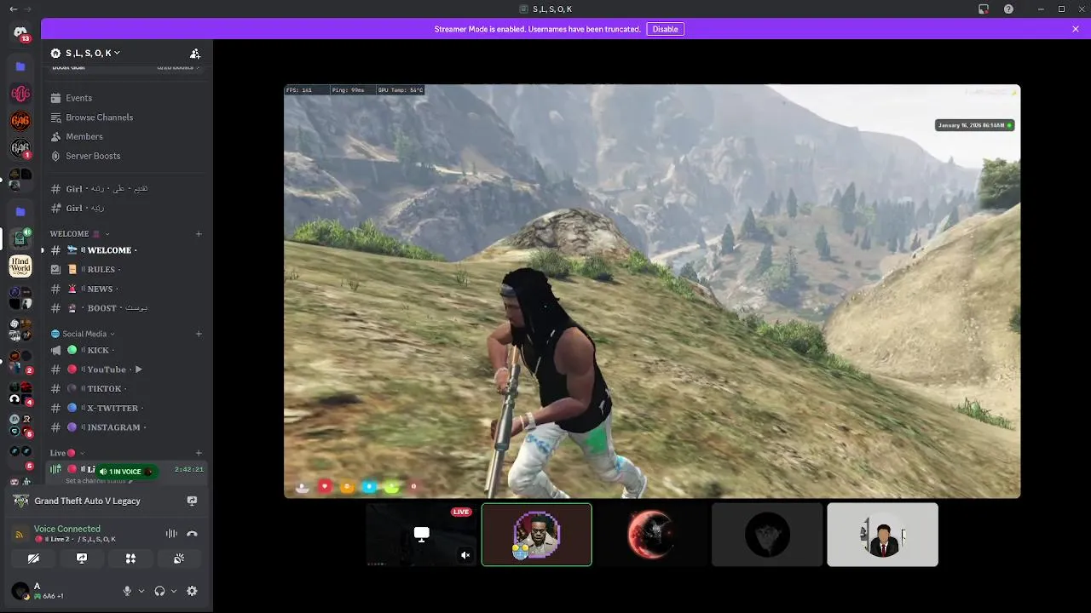This screenshot has height=613, width=1091.
Task: Expand the second blue server folder
Action: (20, 211)
